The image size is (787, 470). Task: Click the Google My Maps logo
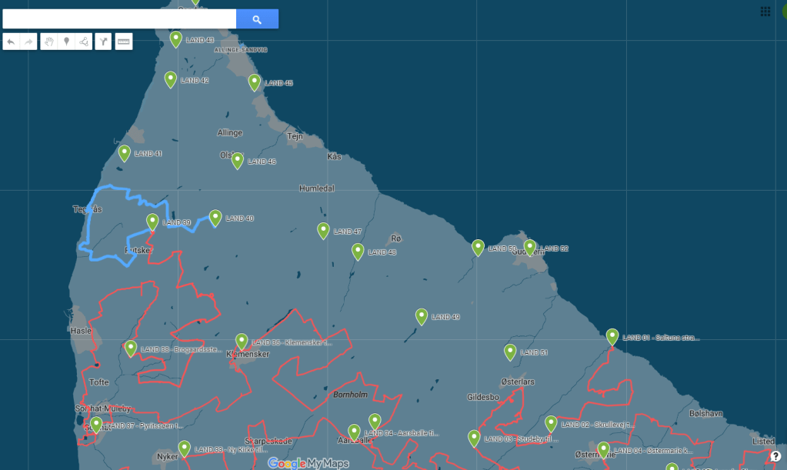[308, 463]
